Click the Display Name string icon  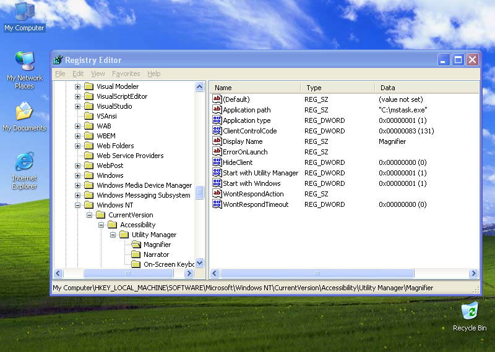pos(217,141)
